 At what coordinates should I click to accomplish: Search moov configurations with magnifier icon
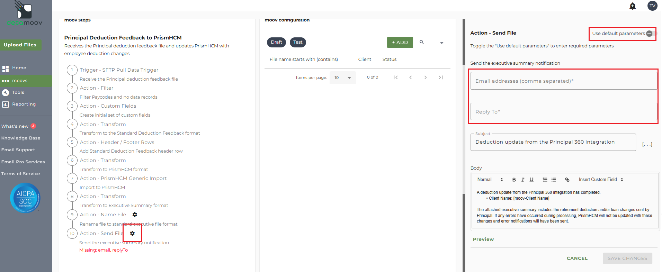pos(422,42)
